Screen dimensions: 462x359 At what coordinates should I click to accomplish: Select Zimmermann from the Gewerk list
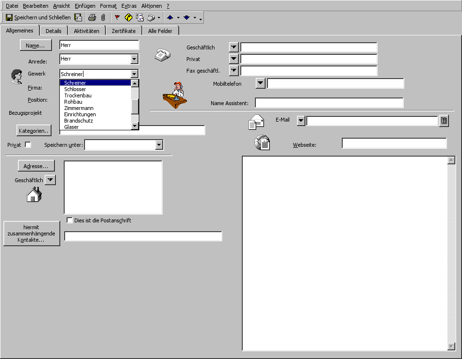(79, 108)
